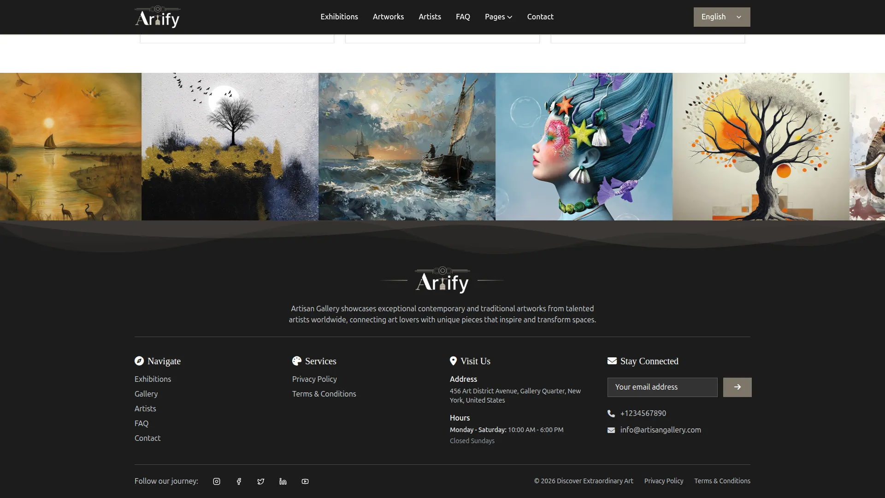The height and width of the screenshot is (498, 885).
Task: Open the Gallery footer link
Action: (146, 394)
